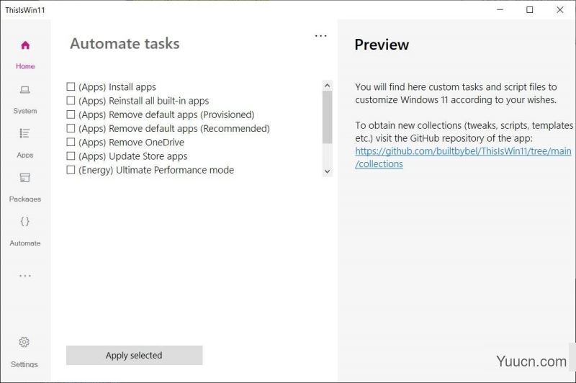Select the Update Store apps checkbox

[71, 156]
